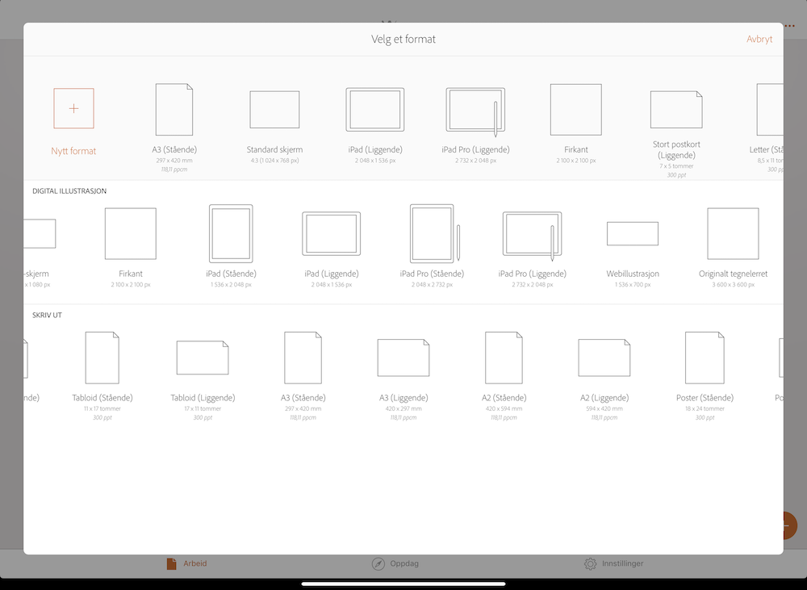Viewport: 807px width, 590px height.
Task: Click the 'SKRIV UT' section heading
Action: click(47, 315)
